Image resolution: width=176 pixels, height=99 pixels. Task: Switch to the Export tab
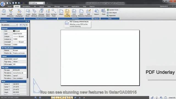click(66, 7)
